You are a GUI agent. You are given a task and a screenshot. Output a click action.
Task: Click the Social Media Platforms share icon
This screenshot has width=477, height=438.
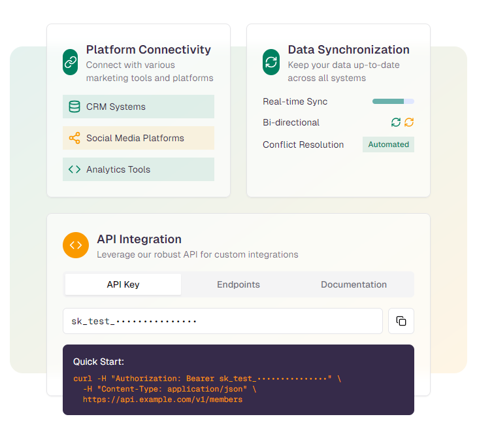pos(74,138)
